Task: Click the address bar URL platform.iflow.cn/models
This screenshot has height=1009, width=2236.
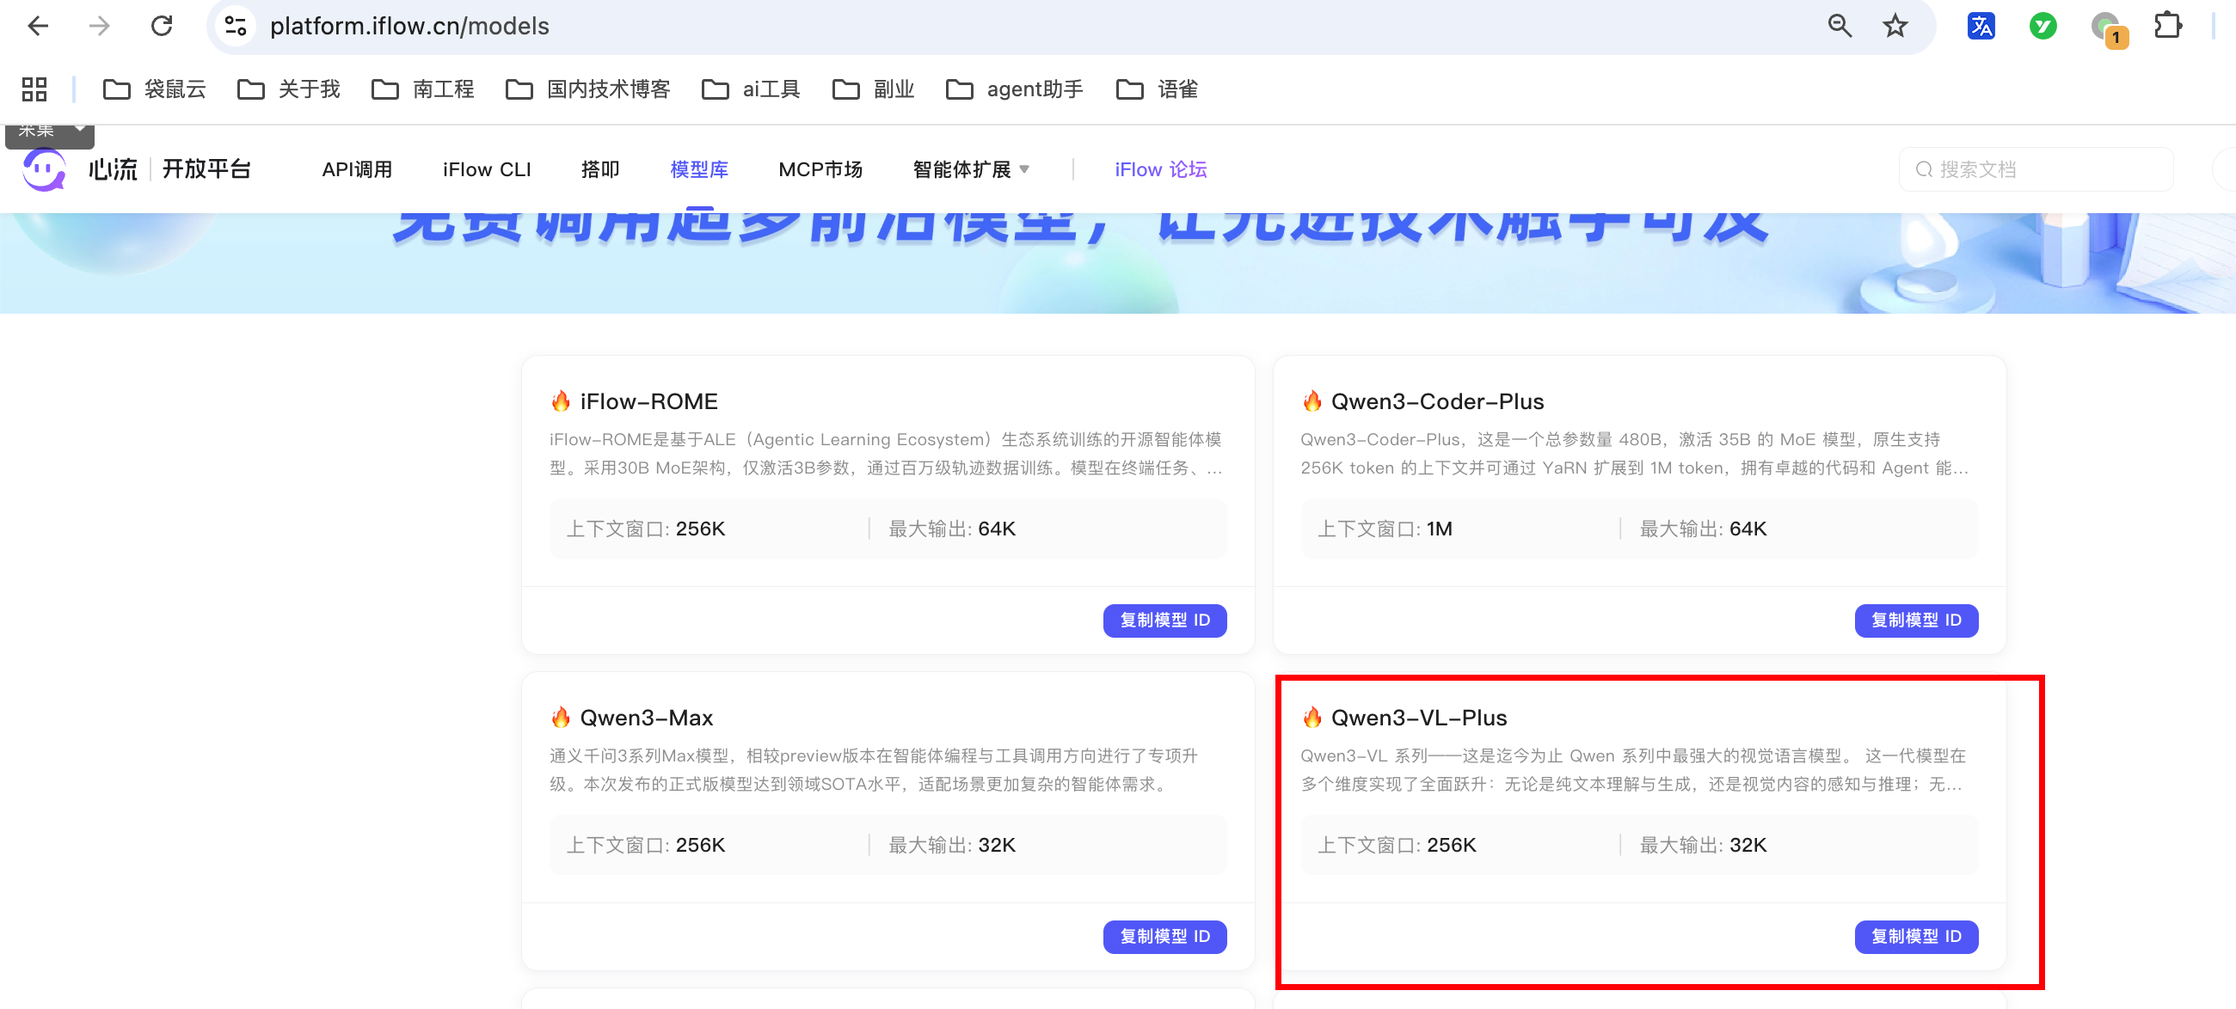Action: [408, 26]
